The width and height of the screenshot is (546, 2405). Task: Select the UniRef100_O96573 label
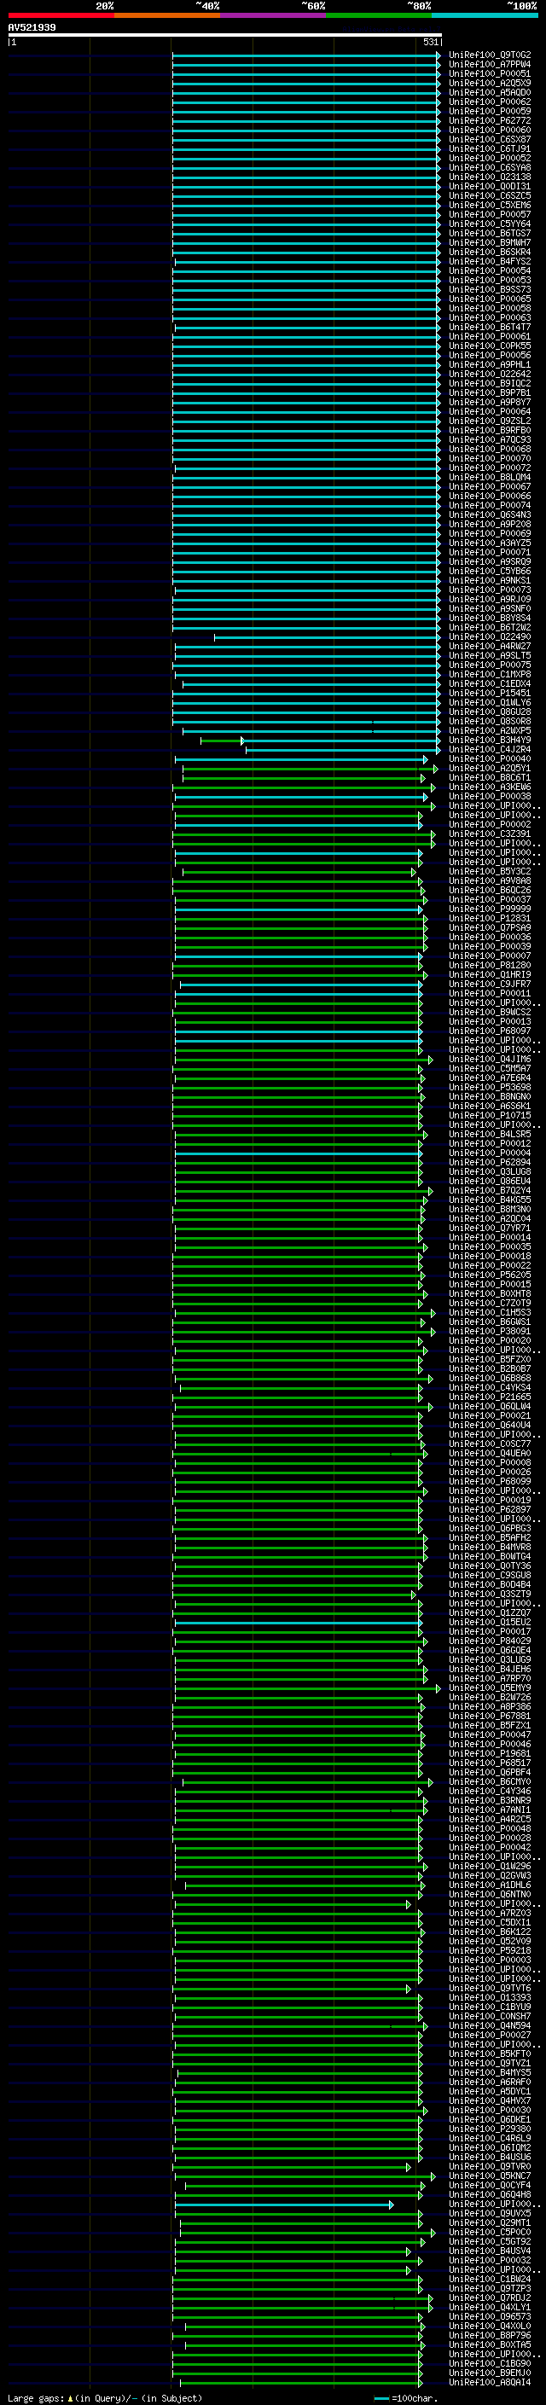tap(490, 2316)
